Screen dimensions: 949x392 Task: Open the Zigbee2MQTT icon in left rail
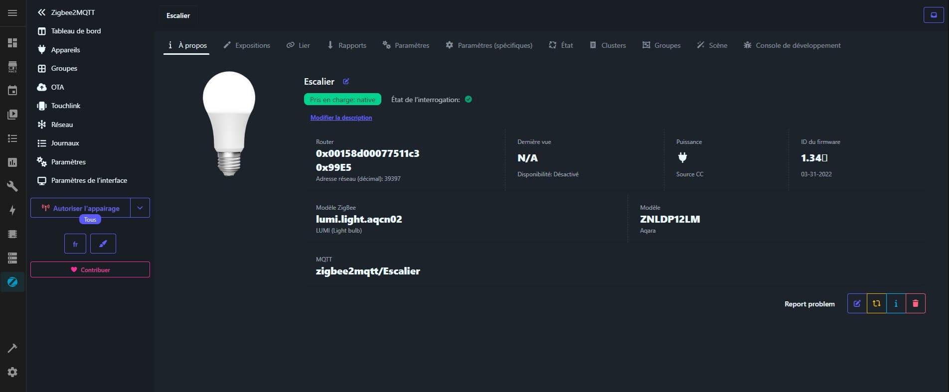[12, 282]
